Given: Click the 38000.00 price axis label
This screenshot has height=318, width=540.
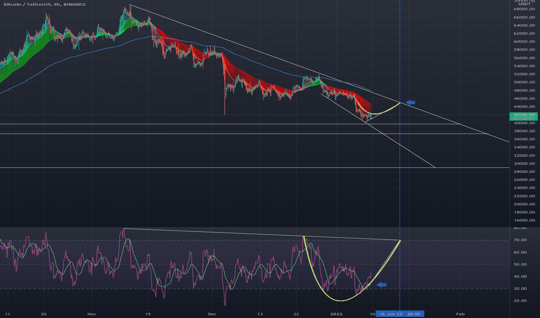Looking at the screenshot, I should (x=524, y=131).
